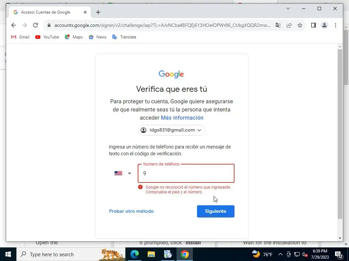349x261 pixels.
Task: Select the Acceso: Cuentas de Google tab
Action: (x=50, y=12)
